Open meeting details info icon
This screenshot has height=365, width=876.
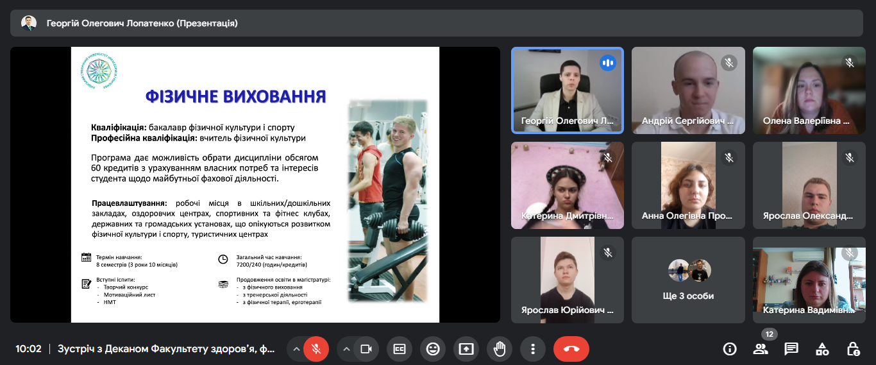click(729, 349)
